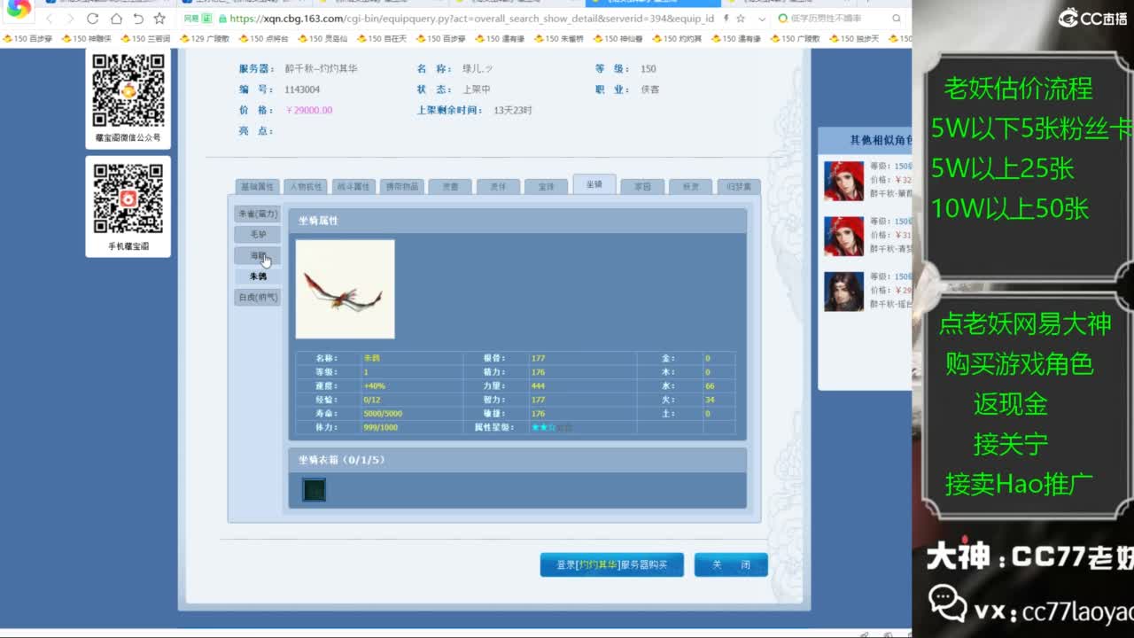1134x638 pixels.
Task: Click the remaining time 13天23时
Action: click(x=512, y=110)
